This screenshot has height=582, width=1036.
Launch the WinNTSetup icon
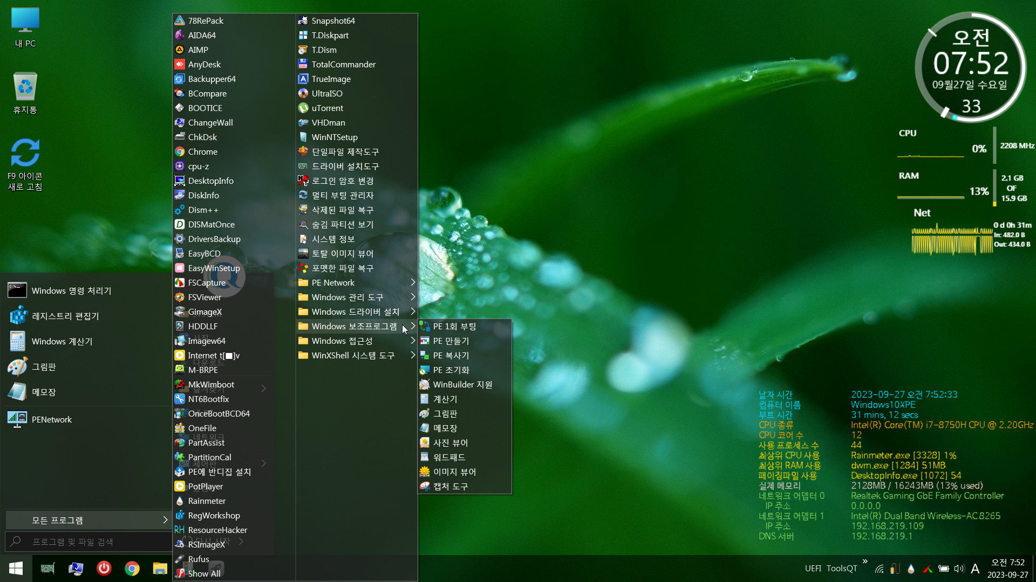(303, 137)
